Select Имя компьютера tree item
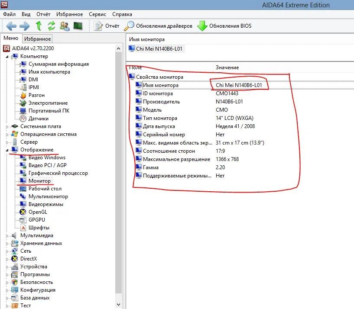 (49, 72)
